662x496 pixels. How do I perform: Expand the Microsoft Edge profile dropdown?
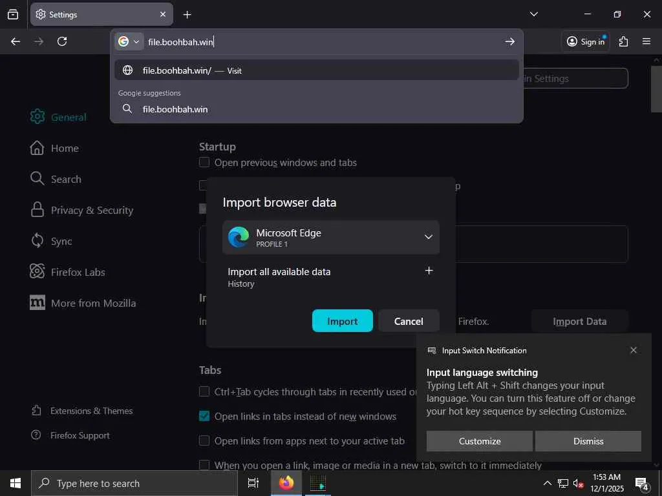tap(330, 238)
